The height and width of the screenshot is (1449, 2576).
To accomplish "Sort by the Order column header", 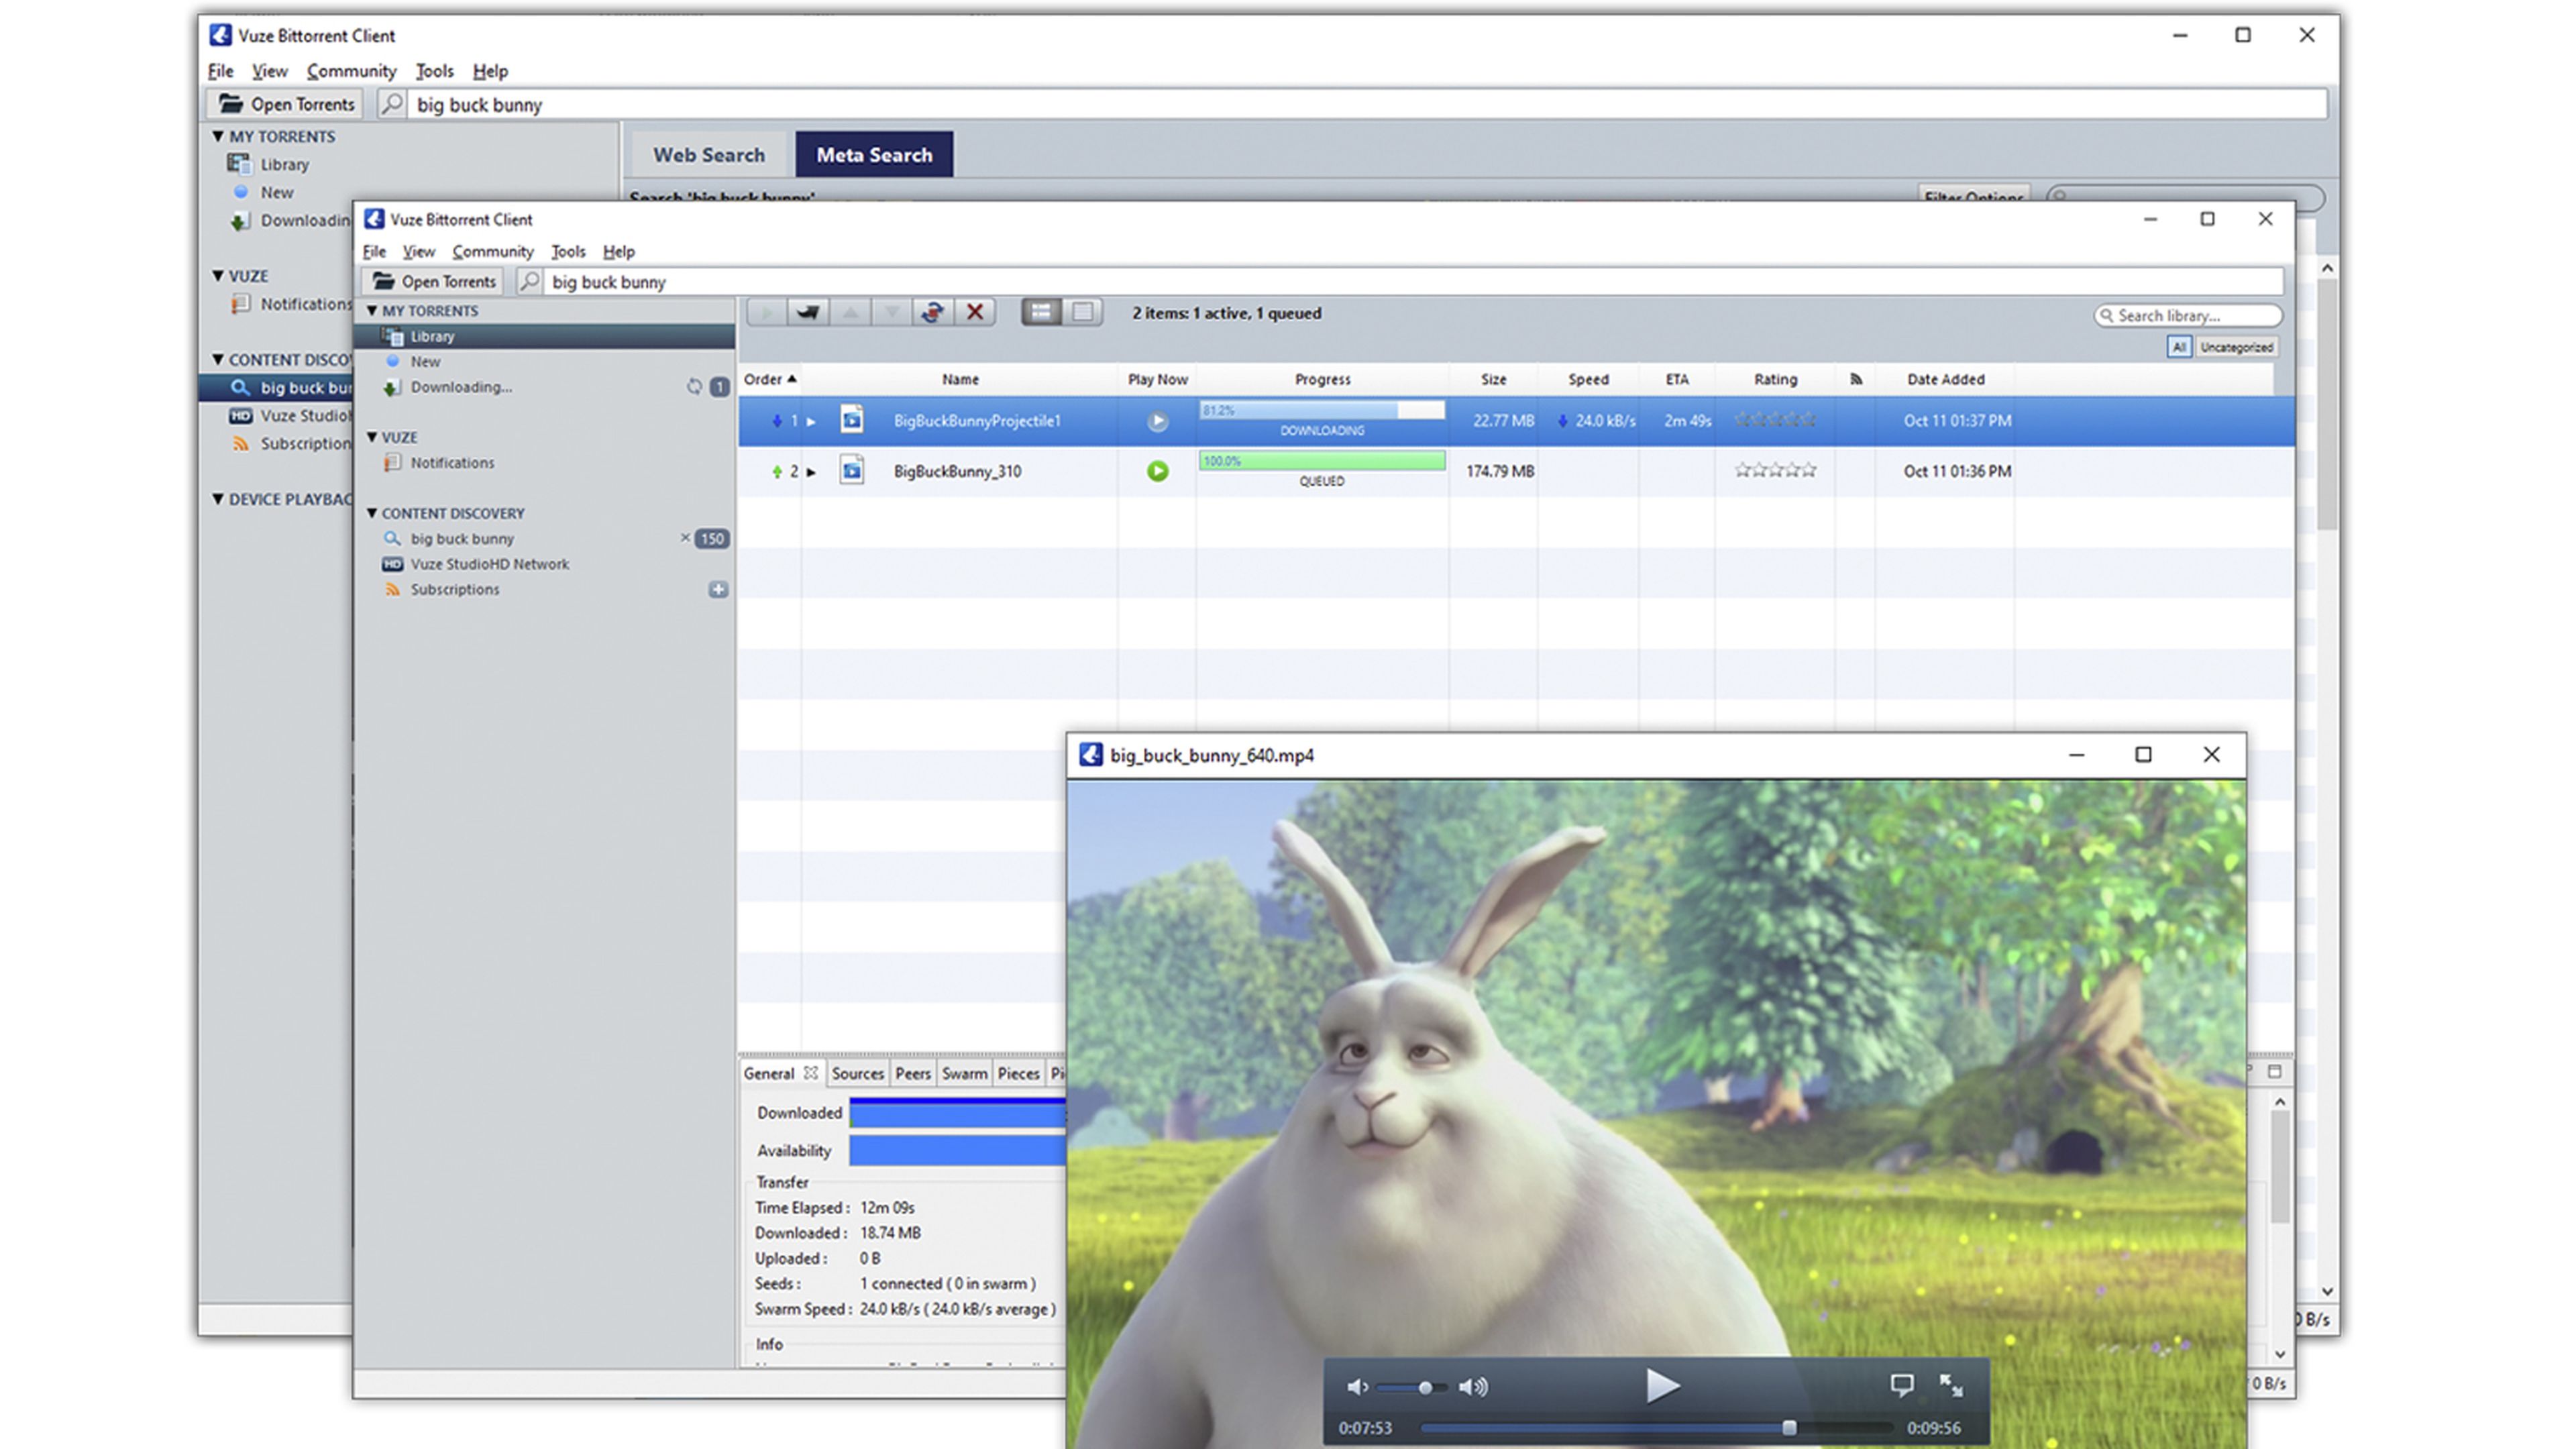I will (769, 379).
